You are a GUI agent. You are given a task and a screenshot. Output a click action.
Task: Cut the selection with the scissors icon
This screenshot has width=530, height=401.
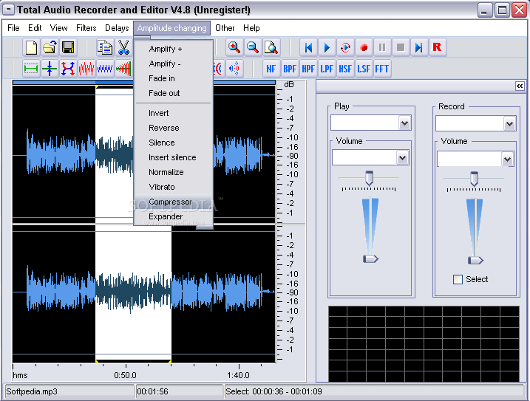point(123,47)
